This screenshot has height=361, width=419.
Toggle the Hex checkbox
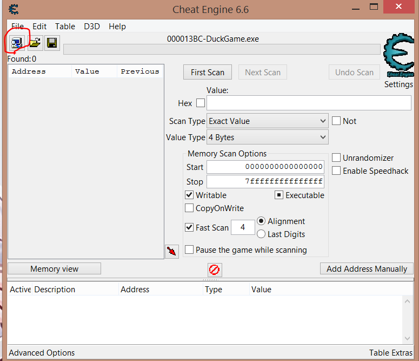pos(201,103)
